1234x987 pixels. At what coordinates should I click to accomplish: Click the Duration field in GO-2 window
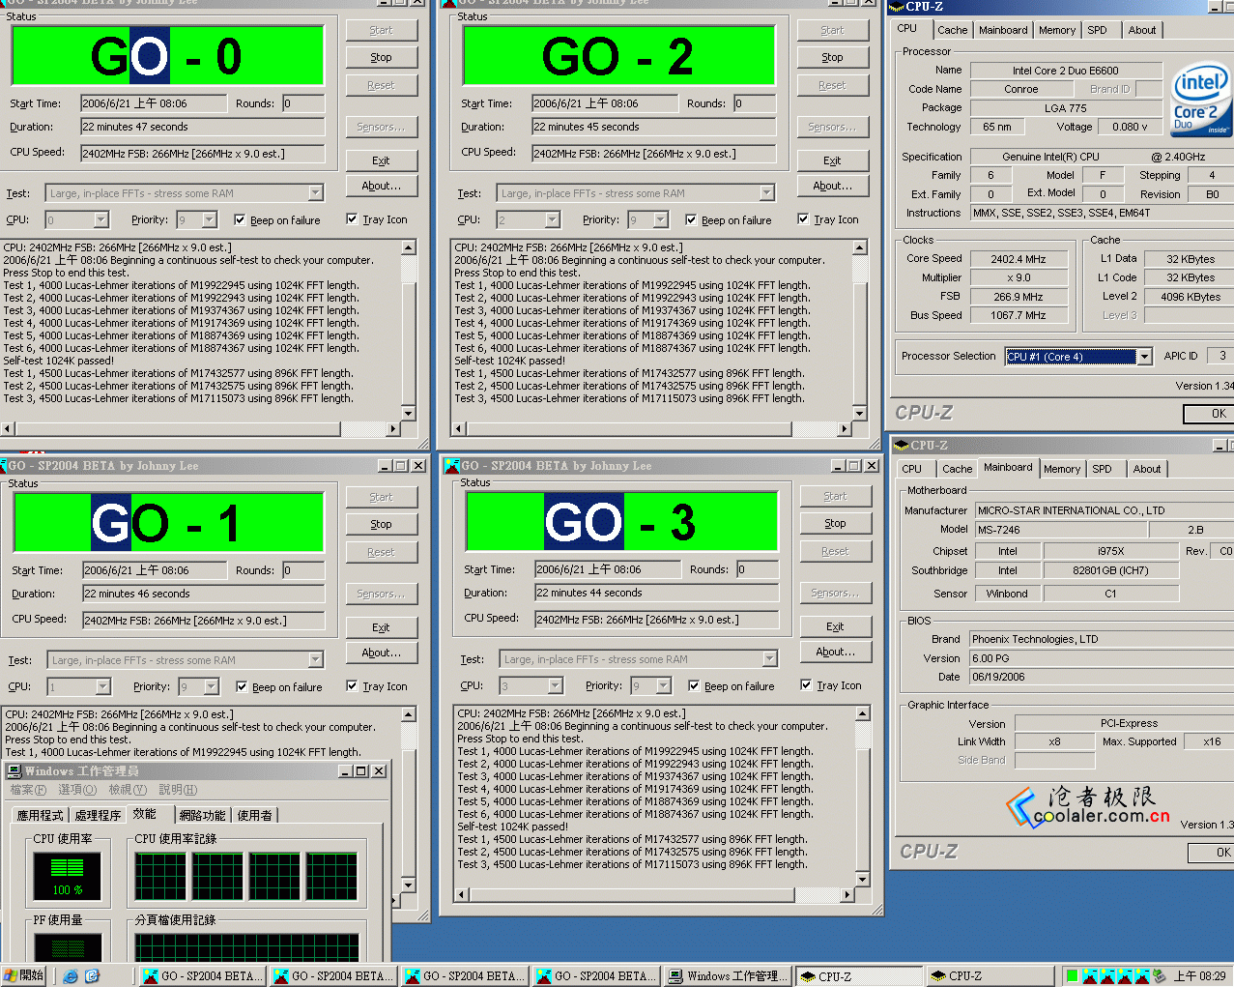tap(654, 127)
